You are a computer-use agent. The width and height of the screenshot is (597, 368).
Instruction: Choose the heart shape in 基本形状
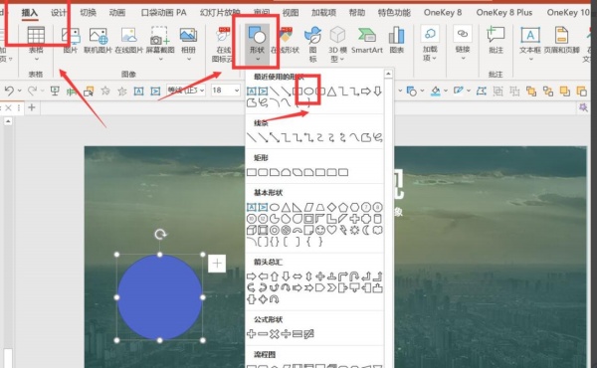click(331, 230)
